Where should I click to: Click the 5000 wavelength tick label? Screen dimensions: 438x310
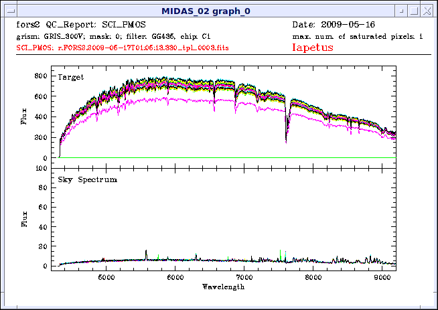click(106, 277)
